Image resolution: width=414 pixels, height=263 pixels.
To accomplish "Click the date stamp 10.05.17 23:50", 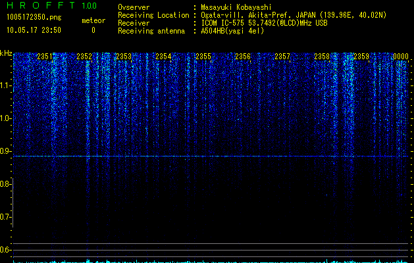I will [x=34, y=30].
